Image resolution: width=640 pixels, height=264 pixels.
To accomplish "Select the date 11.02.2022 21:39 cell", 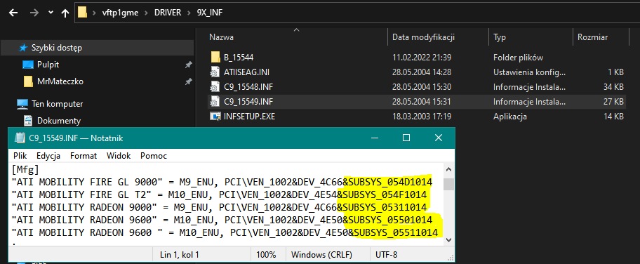I will 422,57.
